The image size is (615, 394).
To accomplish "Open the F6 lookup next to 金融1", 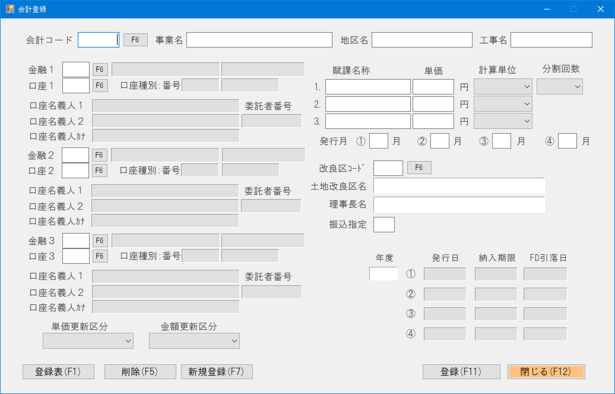I will click(x=99, y=70).
